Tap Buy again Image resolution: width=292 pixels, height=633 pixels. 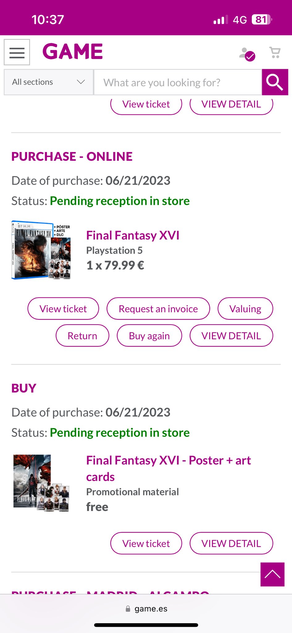(x=149, y=336)
